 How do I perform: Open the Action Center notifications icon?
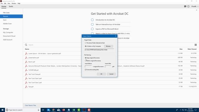(196, 110)
